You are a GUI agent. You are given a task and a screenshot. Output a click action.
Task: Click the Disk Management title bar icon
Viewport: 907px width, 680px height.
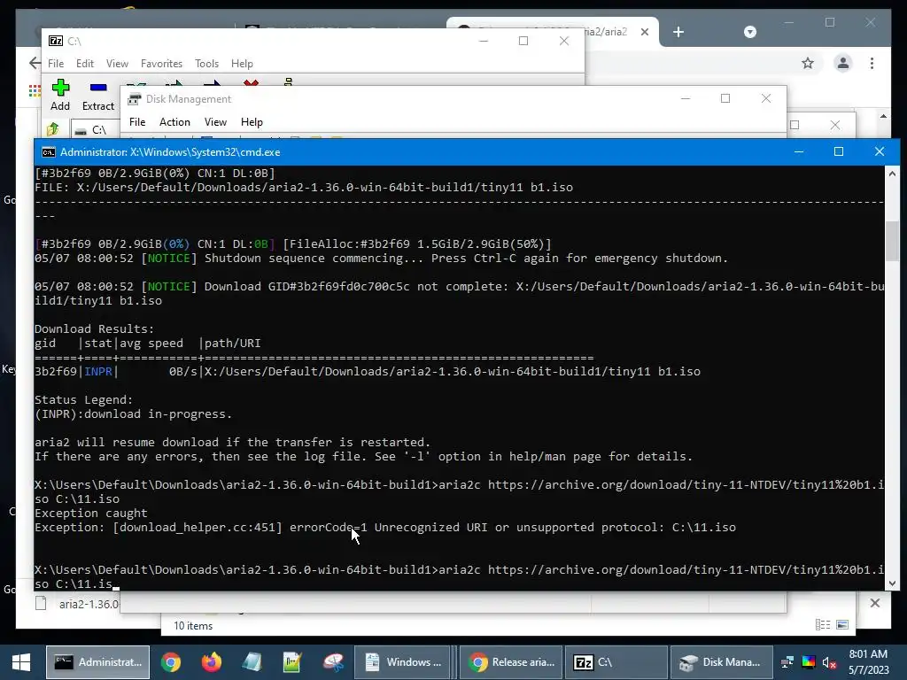(x=135, y=99)
